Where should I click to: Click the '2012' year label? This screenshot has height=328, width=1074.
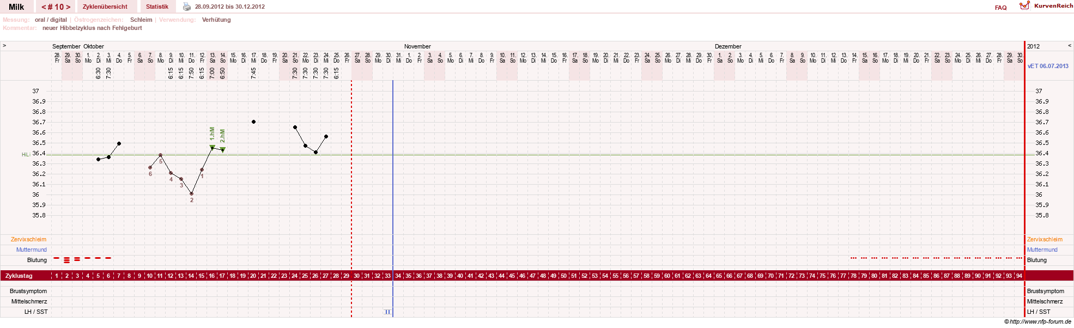(x=1033, y=46)
